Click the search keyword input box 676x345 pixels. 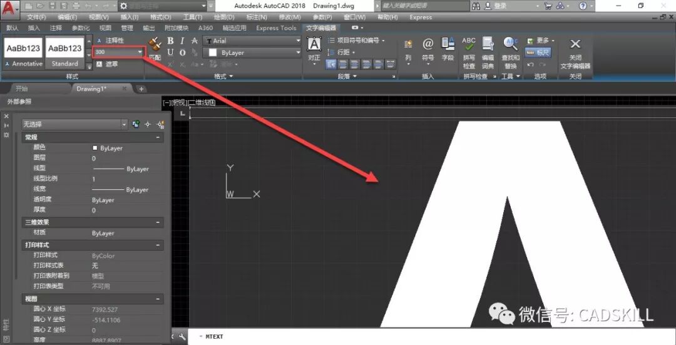point(424,6)
